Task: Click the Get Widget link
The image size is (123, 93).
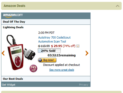Action: (x=8, y=85)
